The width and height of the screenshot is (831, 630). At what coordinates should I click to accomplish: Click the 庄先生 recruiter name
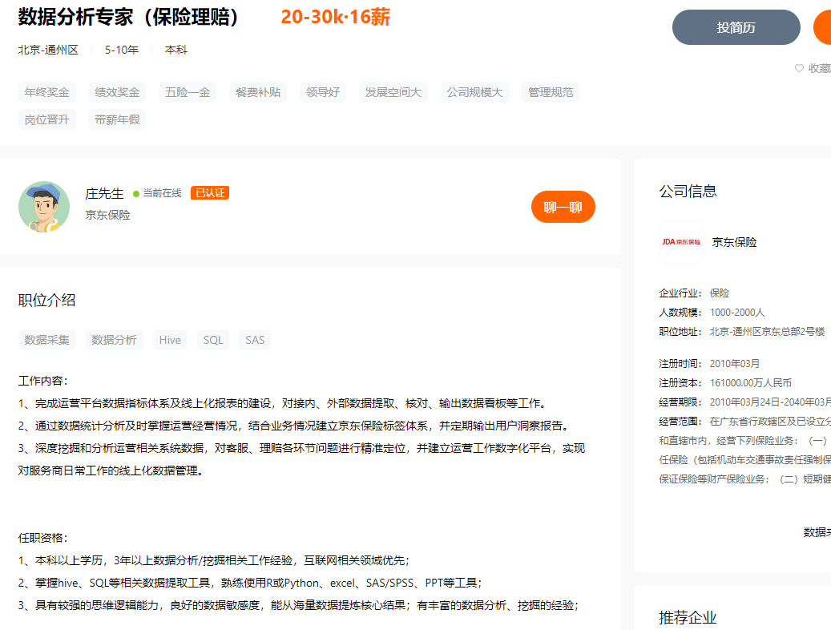click(105, 194)
